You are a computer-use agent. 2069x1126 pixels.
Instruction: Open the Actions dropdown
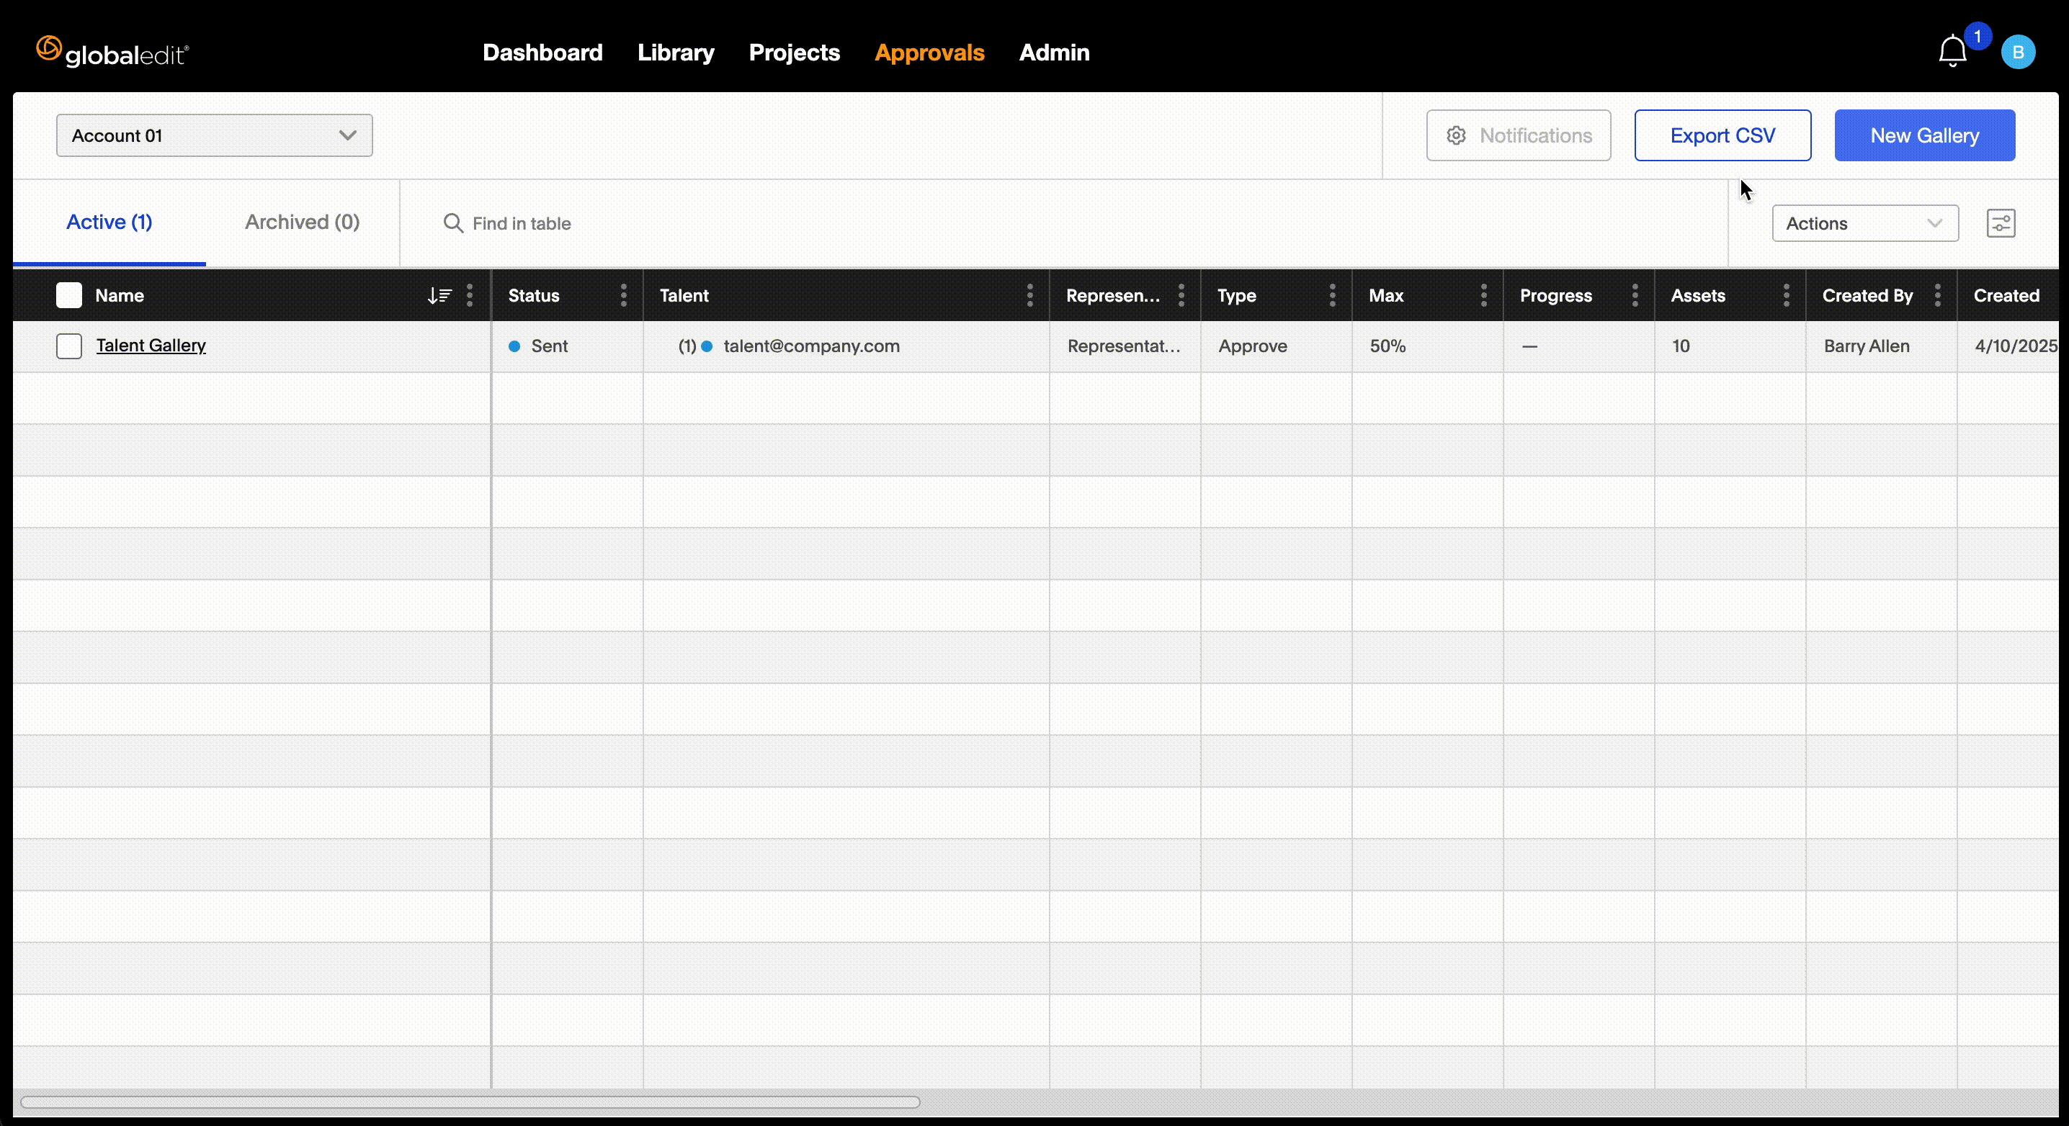(x=1865, y=223)
